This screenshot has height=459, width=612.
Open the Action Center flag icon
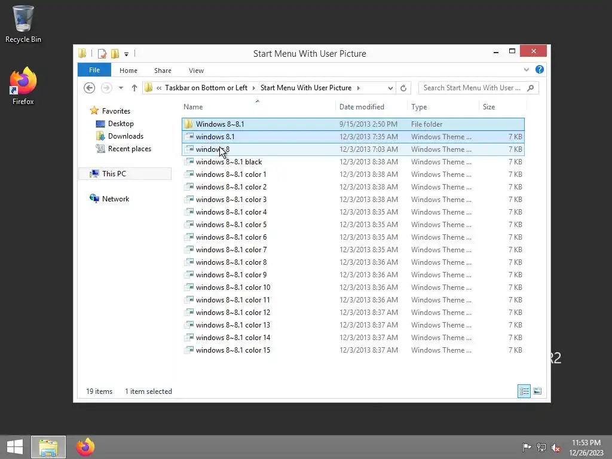click(527, 447)
